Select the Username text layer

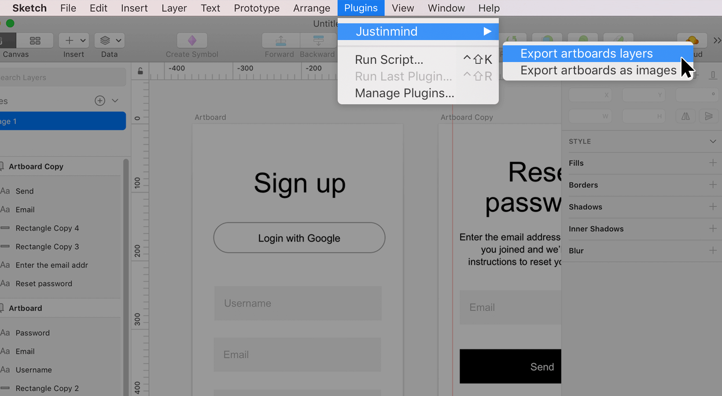[61, 370]
